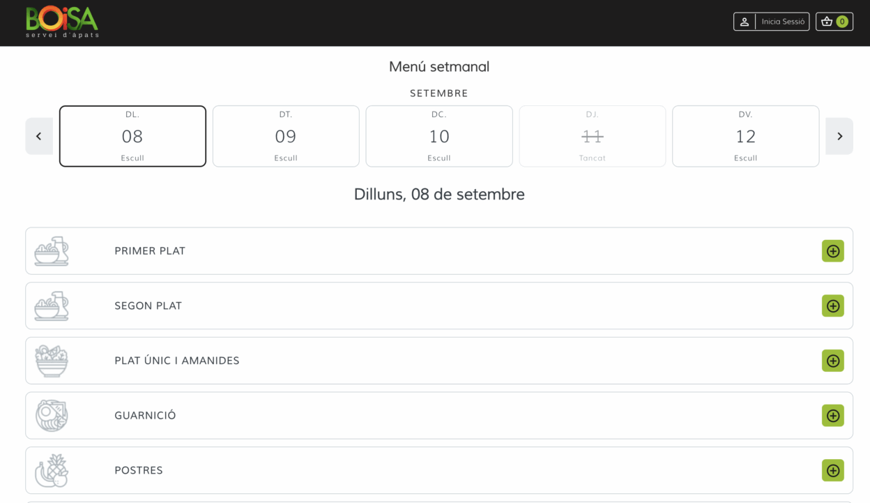Go to previous week with left arrow
This screenshot has width=870, height=503.
pos(39,136)
